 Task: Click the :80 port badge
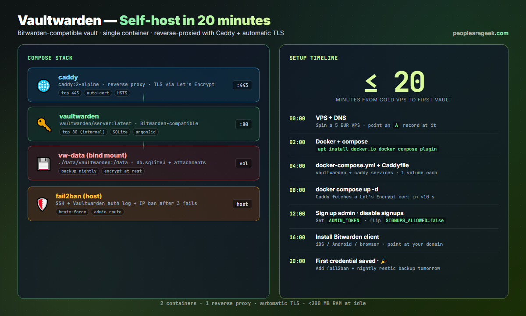[x=244, y=124]
